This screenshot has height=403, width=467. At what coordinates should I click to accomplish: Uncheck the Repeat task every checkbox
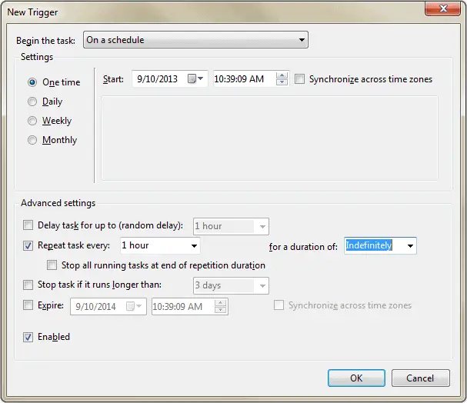(x=28, y=245)
